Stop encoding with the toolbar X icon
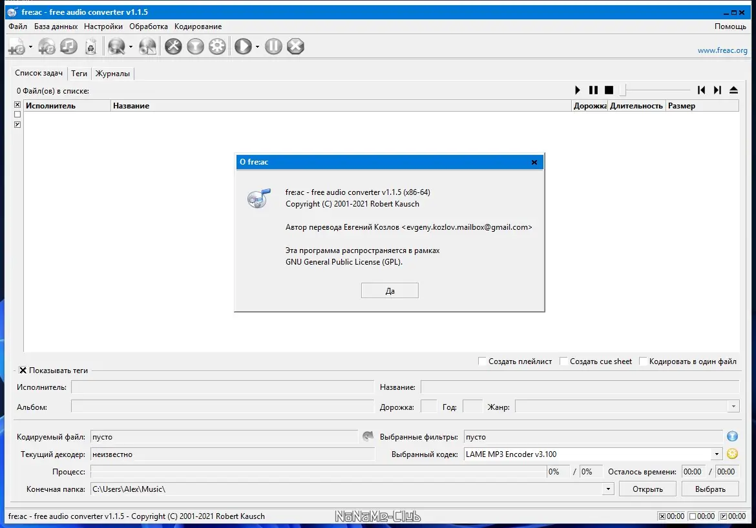This screenshot has height=528, width=756. pyautogui.click(x=295, y=46)
